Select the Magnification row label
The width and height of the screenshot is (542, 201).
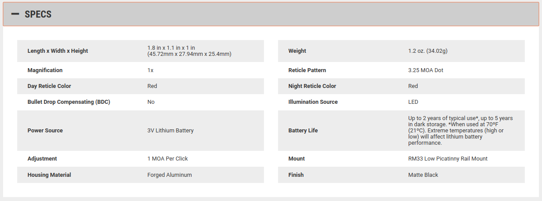point(45,70)
